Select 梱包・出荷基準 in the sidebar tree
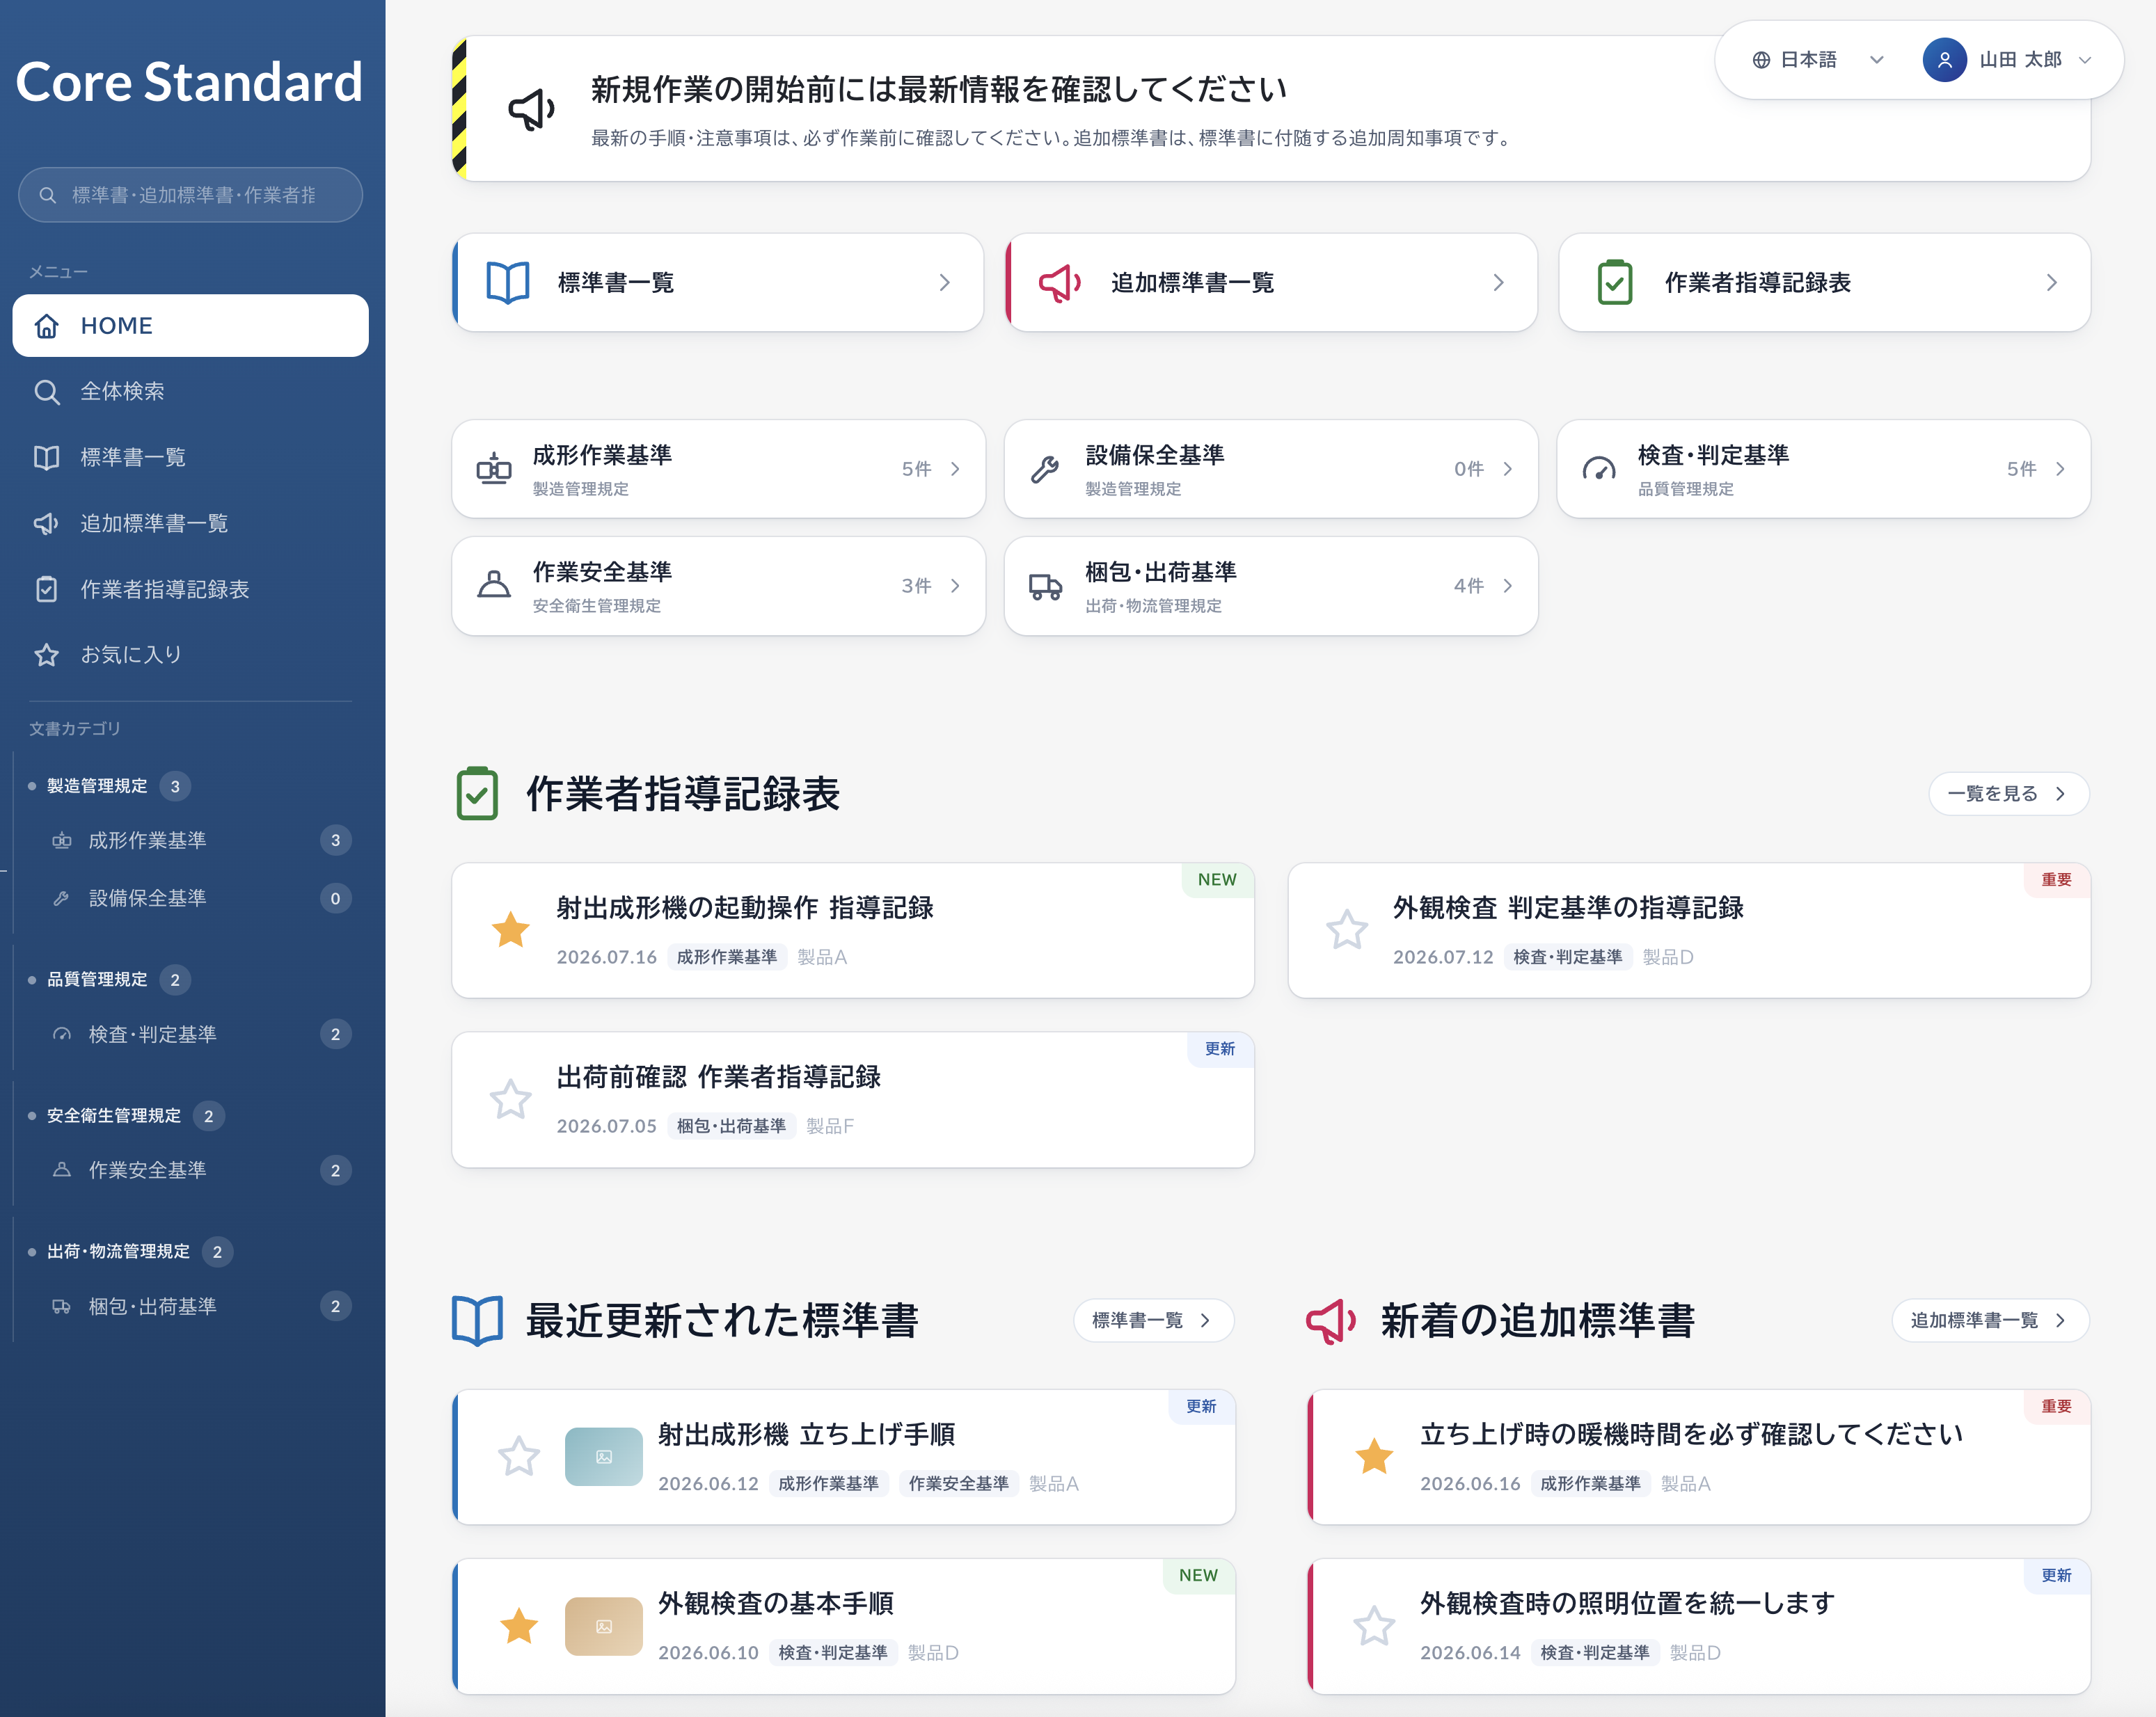2156x1717 pixels. pos(200,1307)
